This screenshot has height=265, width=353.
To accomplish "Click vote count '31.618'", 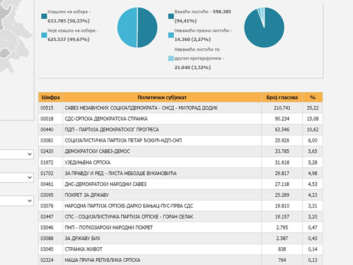I will click(282, 163).
